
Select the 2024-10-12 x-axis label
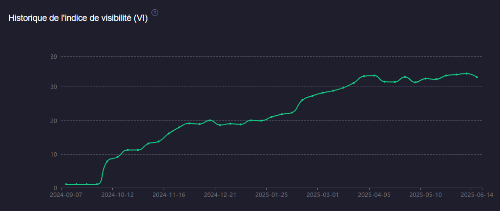118,194
